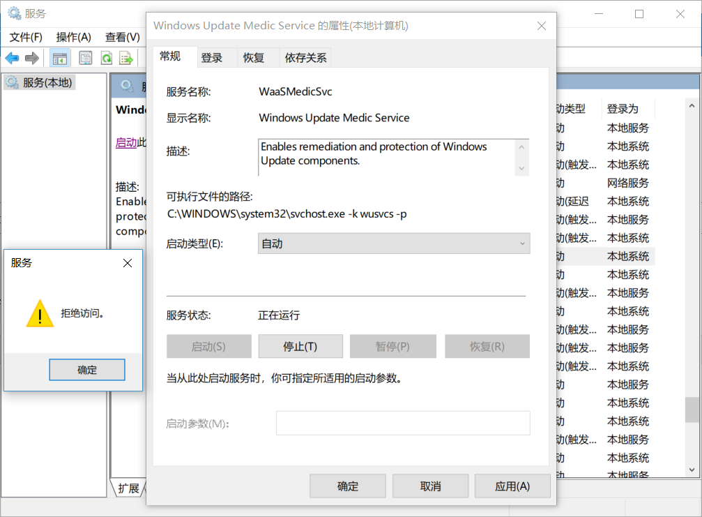This screenshot has height=517, width=702.
Task: Open the properties sheet toolbar icon
Action: [86, 58]
